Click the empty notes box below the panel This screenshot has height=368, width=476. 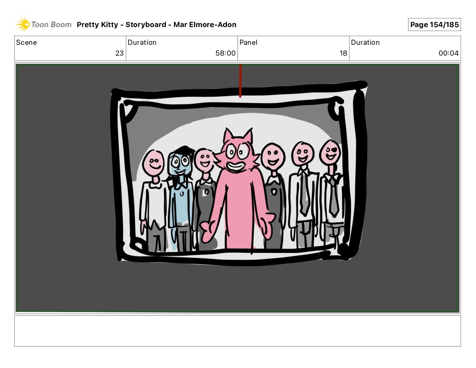[237, 331]
